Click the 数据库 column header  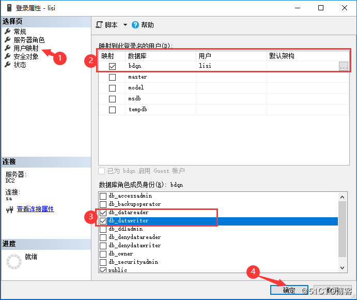click(x=161, y=56)
